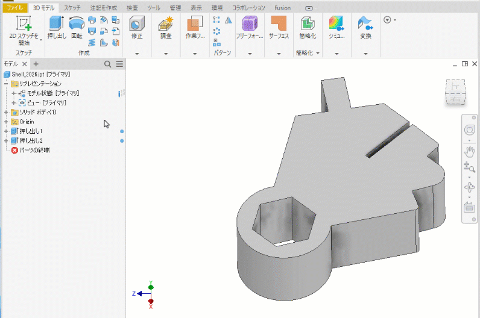Image resolution: width=480 pixels, height=318 pixels.
Task: Expand the ソリッド ボディ(1) folder
Action: tap(6, 112)
